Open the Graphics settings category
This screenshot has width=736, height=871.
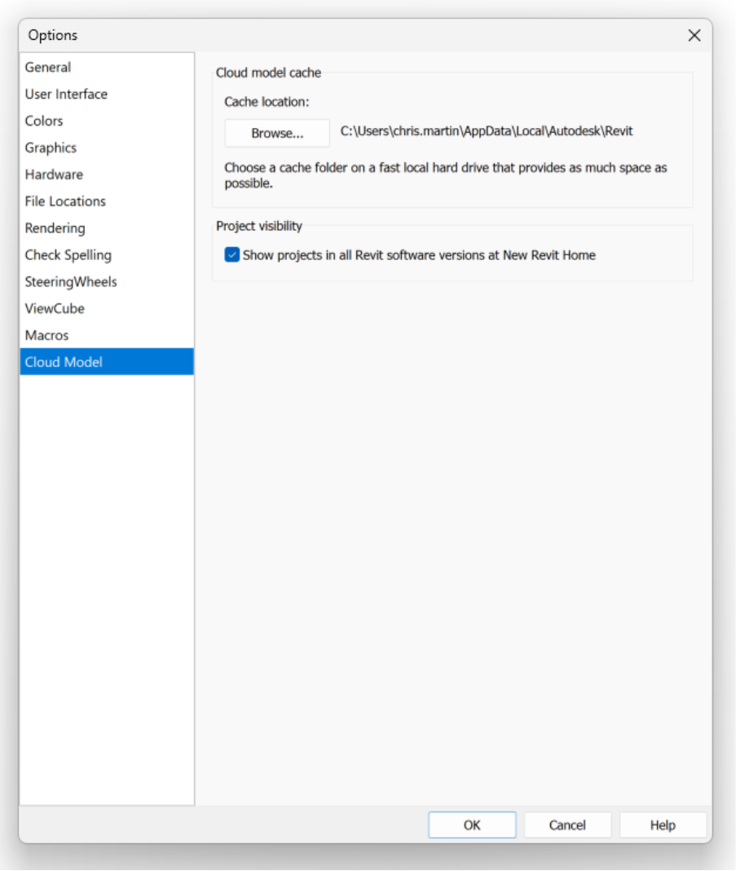[107, 148]
